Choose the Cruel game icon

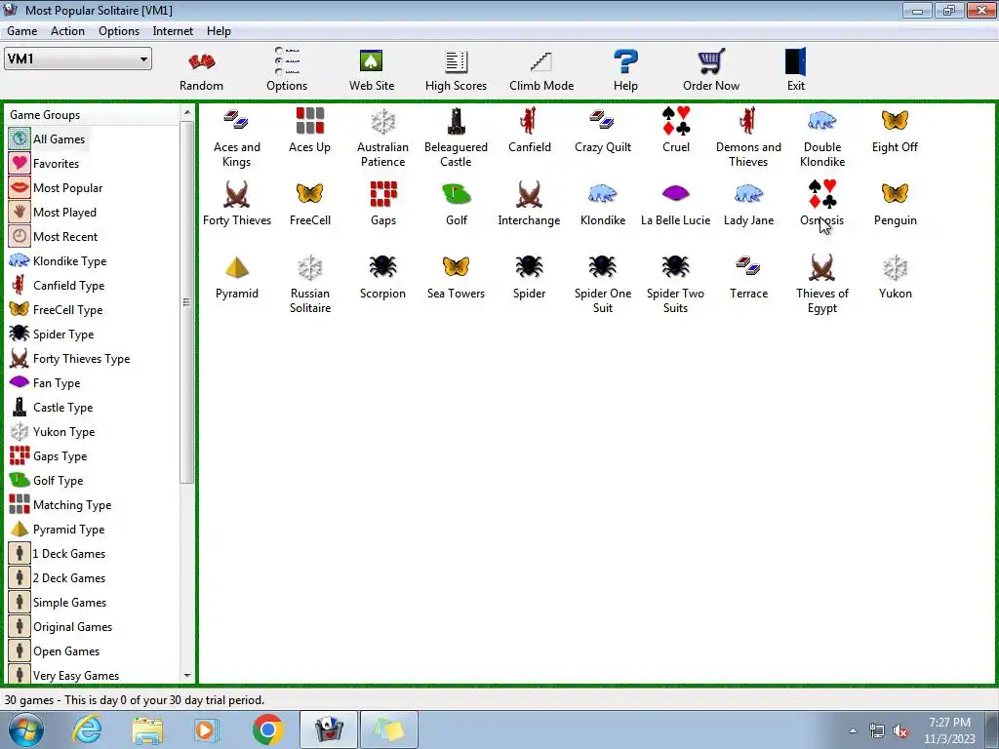676,131
